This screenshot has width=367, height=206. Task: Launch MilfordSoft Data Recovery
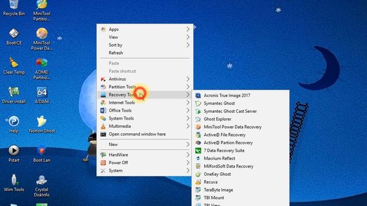(x=241, y=167)
